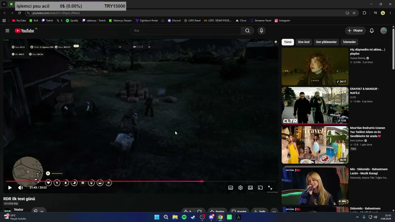Click the address bar showing youtube.com URL

185,13
